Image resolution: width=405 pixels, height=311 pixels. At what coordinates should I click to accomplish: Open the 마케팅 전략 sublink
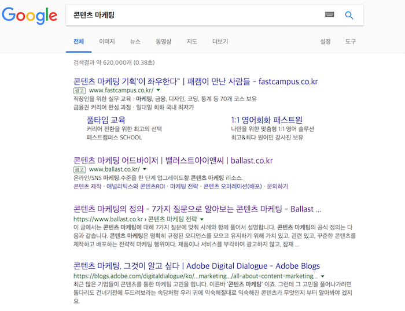tap(184, 186)
